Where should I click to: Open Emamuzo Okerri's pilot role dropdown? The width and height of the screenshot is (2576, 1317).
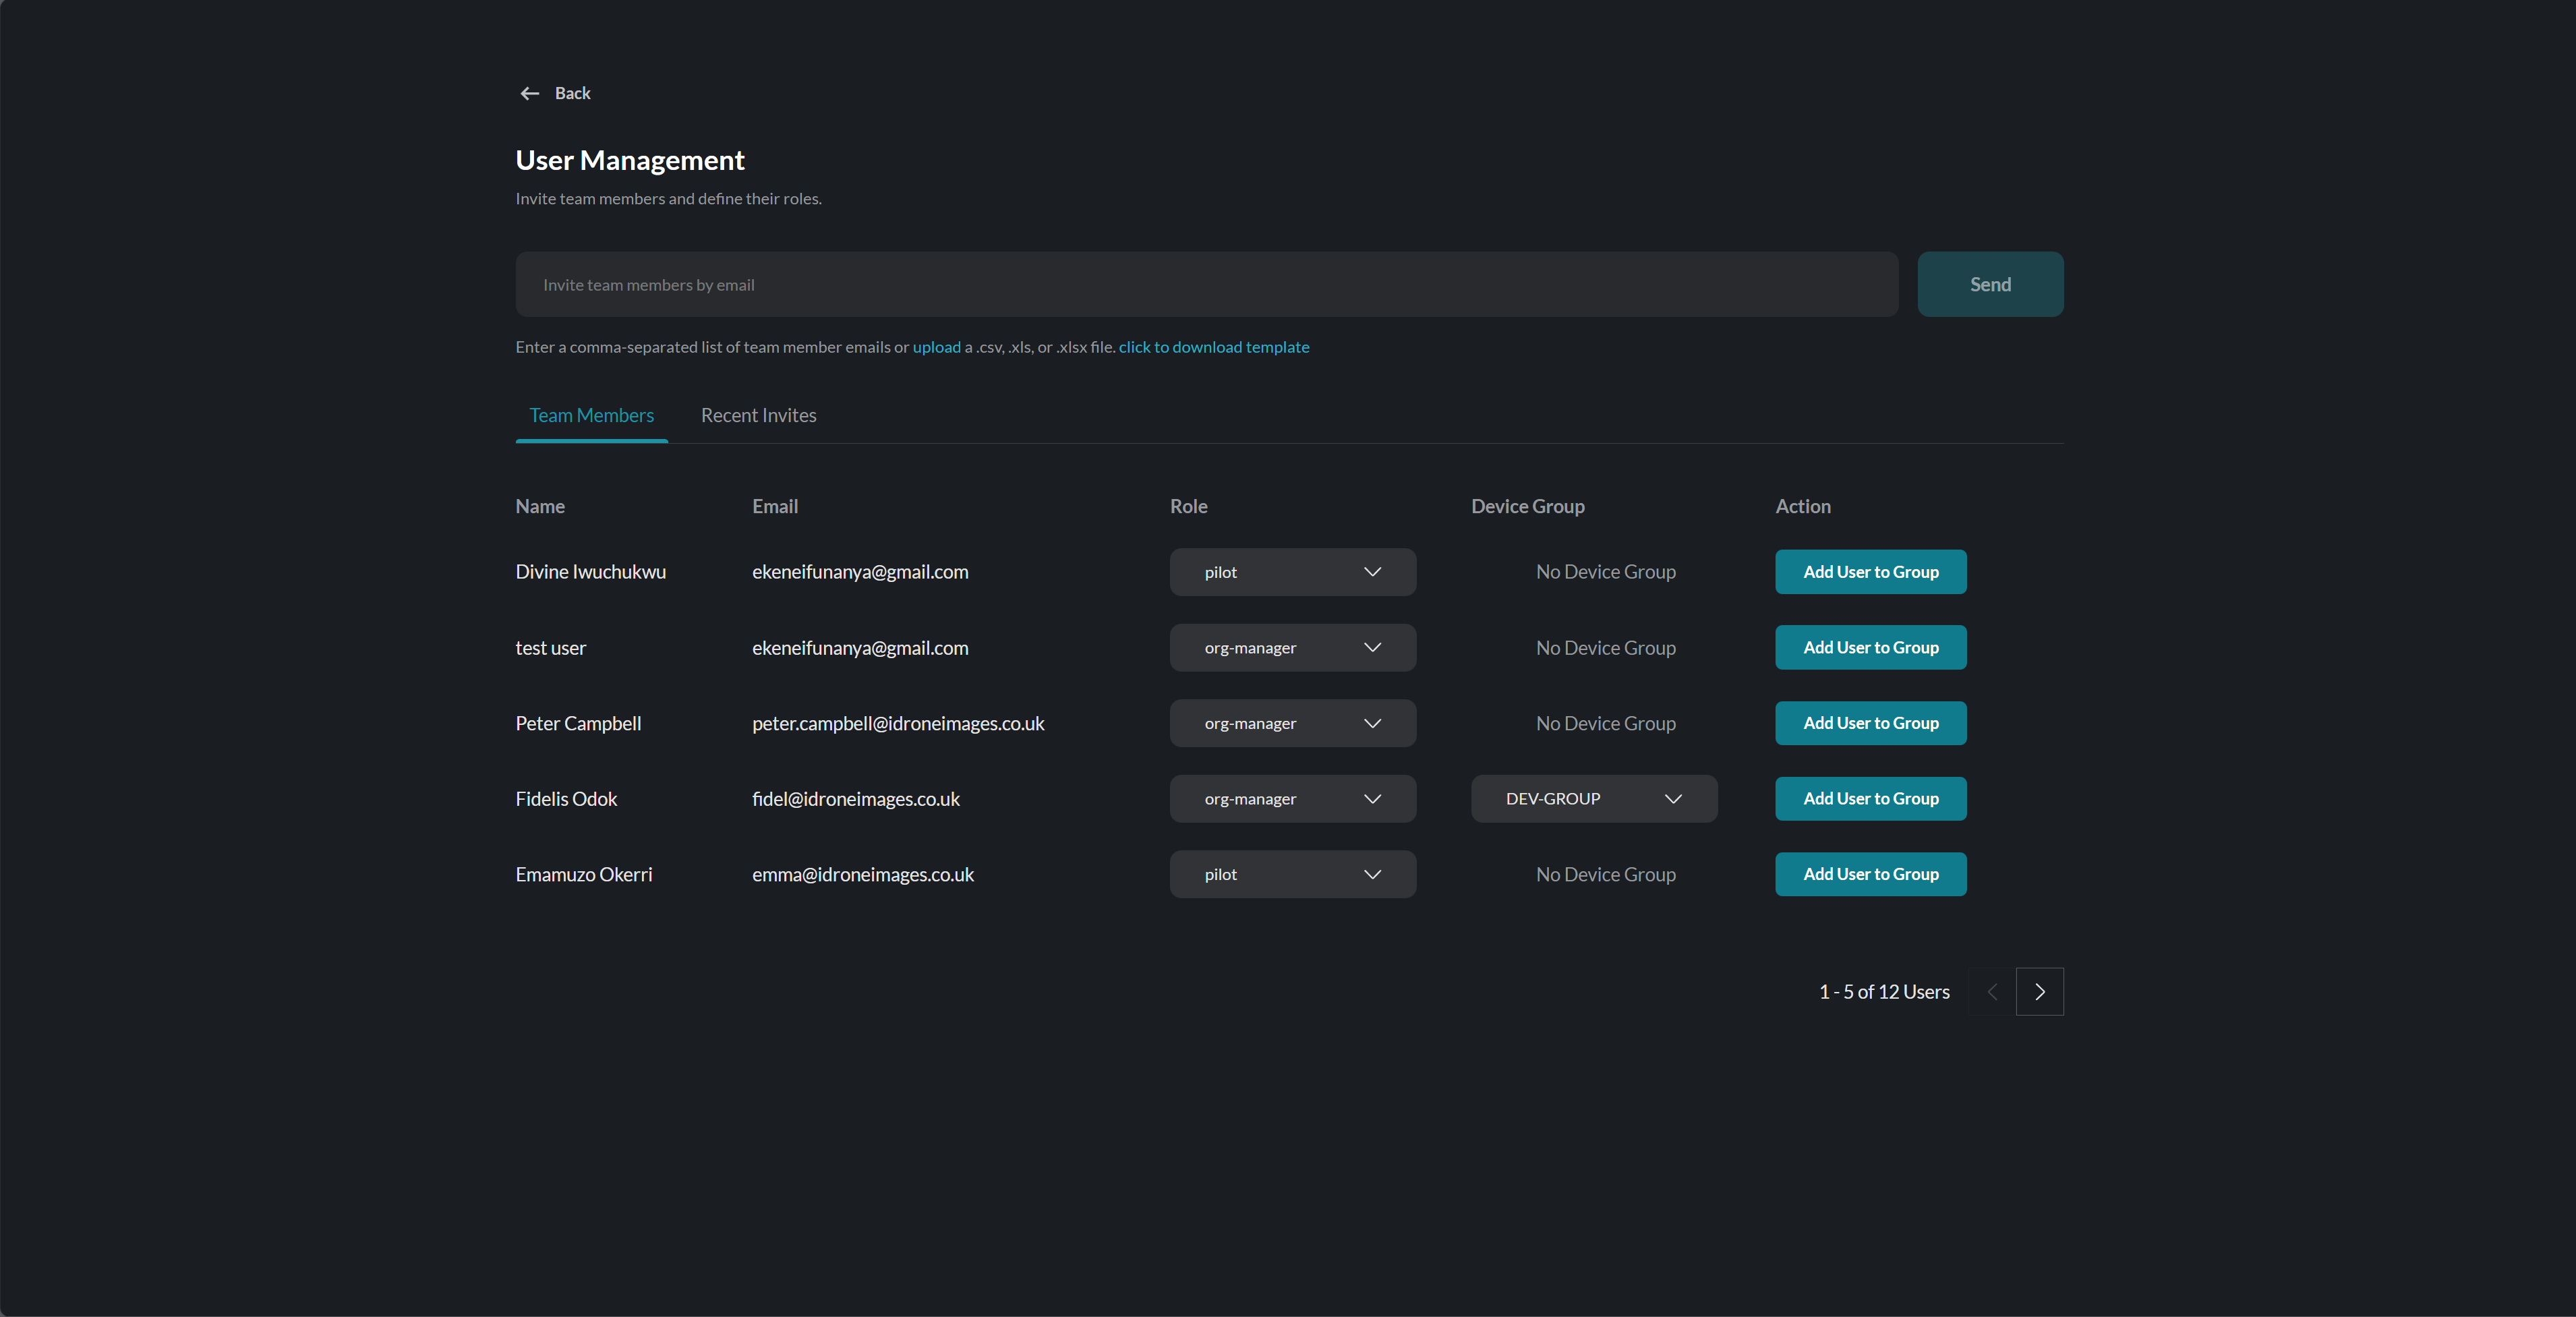coord(1292,874)
